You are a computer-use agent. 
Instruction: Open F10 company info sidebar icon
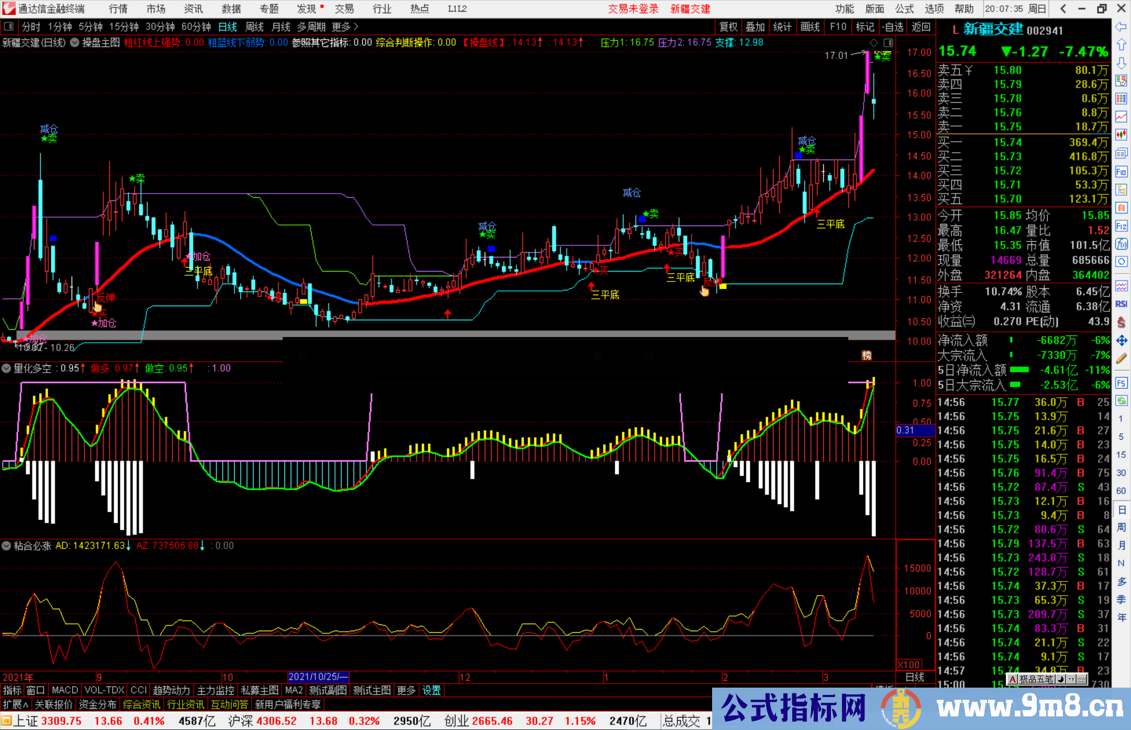click(1121, 172)
